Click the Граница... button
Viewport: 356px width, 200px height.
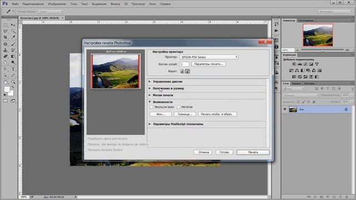tap(185, 114)
